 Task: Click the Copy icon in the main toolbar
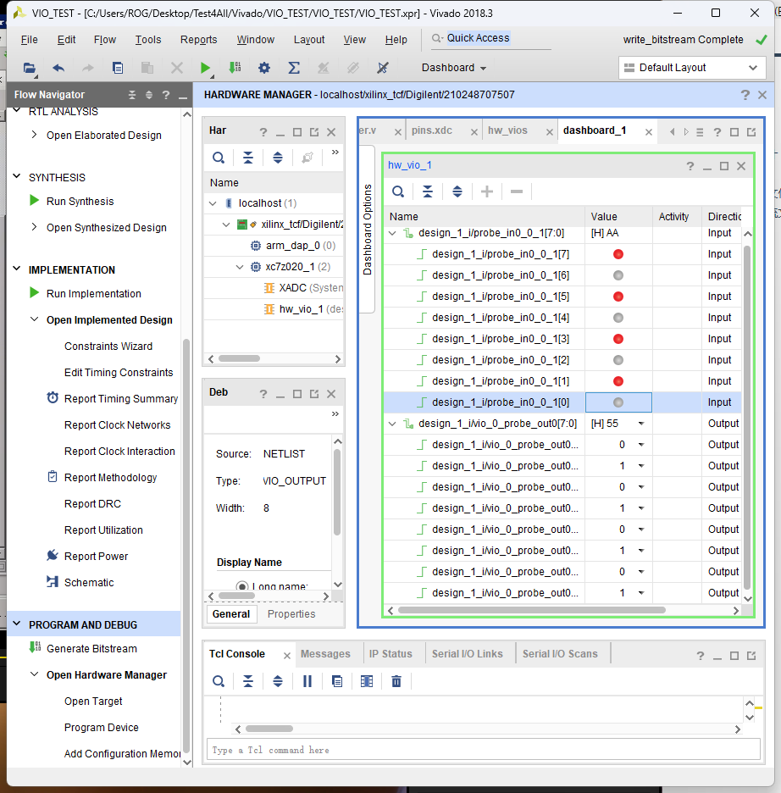coord(118,68)
